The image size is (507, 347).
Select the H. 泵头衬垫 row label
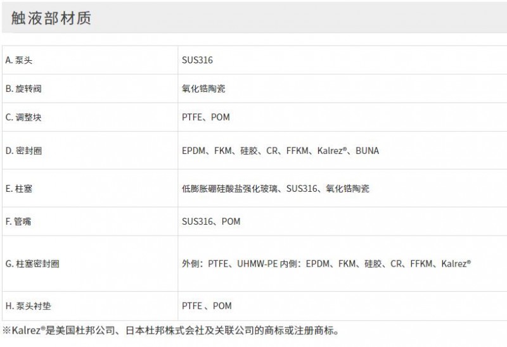point(28,306)
